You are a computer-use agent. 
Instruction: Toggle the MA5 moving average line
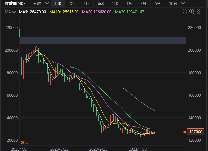[32, 12]
